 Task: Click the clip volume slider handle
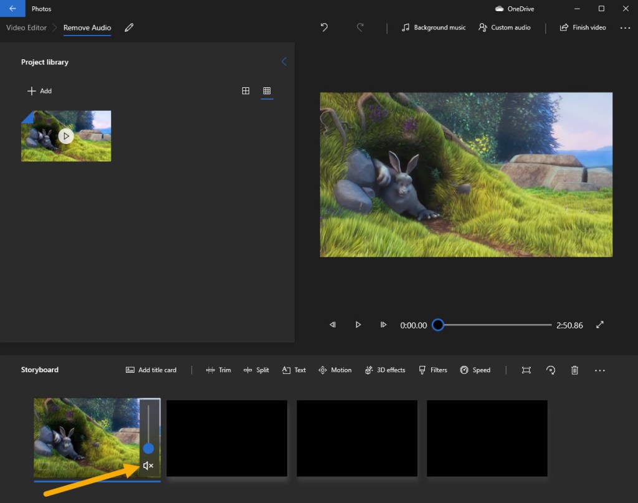click(148, 449)
